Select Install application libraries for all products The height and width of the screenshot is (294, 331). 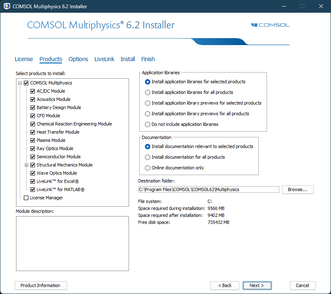click(148, 92)
